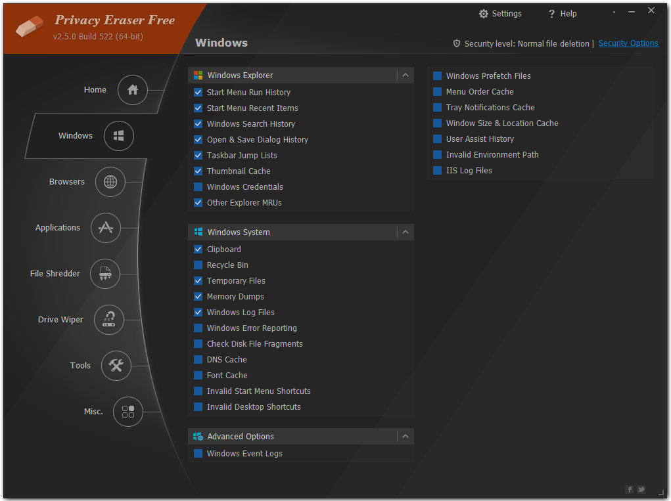Open Security Options link
The height and width of the screenshot is (501, 671).
(x=628, y=43)
